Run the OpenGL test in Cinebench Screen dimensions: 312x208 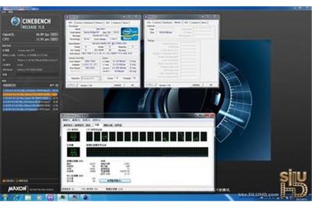coord(54,34)
